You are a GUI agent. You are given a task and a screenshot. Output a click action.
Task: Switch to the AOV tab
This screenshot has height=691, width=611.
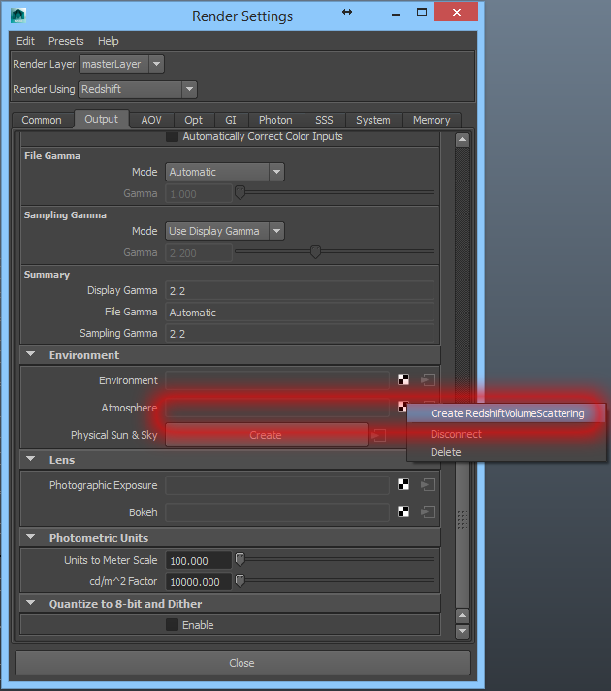point(151,120)
